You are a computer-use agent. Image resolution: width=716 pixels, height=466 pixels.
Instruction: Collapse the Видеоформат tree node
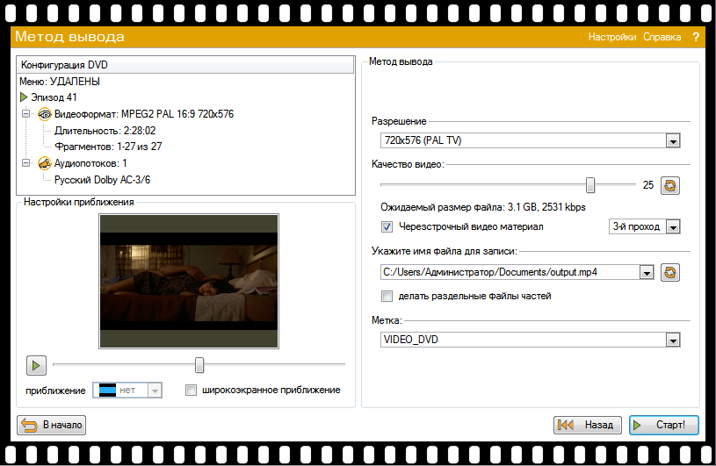26,113
